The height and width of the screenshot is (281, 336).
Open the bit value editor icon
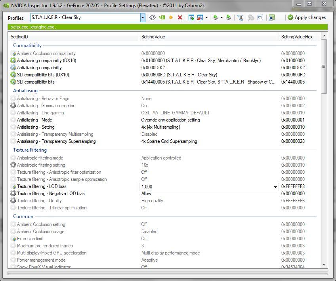click(x=260, y=17)
